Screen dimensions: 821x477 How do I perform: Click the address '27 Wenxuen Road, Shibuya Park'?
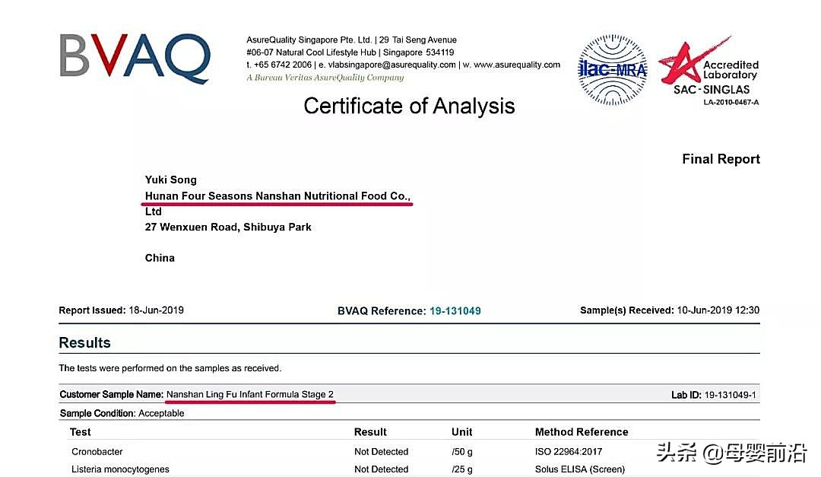click(228, 227)
